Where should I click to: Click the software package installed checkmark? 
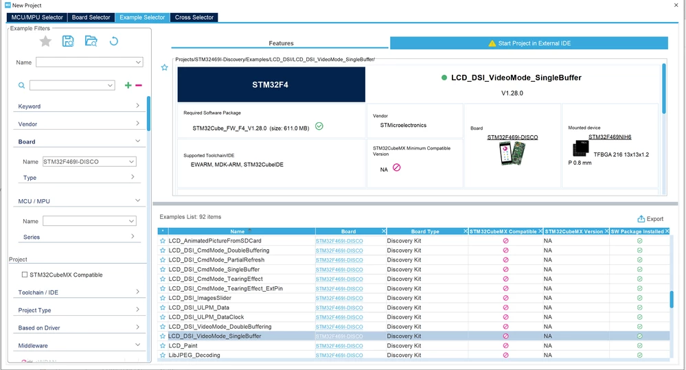[x=319, y=126]
